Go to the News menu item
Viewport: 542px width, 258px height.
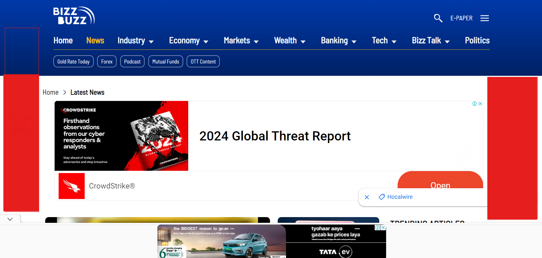click(95, 41)
